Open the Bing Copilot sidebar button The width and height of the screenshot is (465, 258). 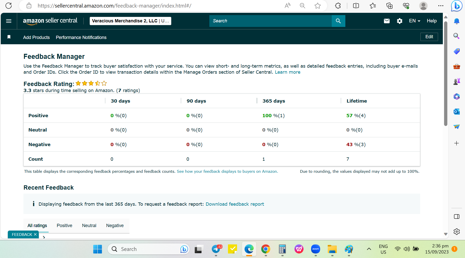coord(456,6)
